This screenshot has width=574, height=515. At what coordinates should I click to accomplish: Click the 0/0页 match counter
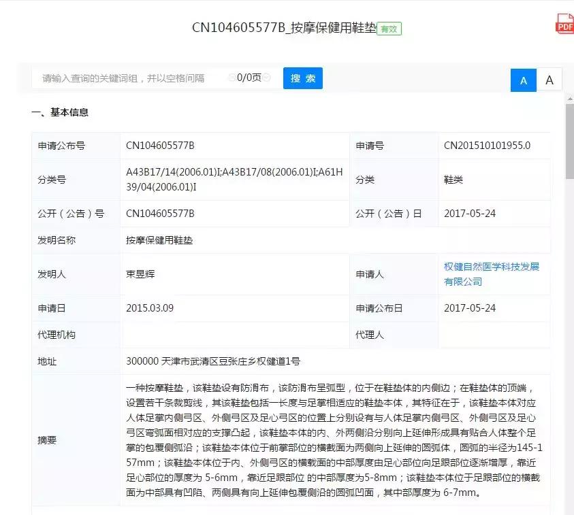(x=251, y=78)
